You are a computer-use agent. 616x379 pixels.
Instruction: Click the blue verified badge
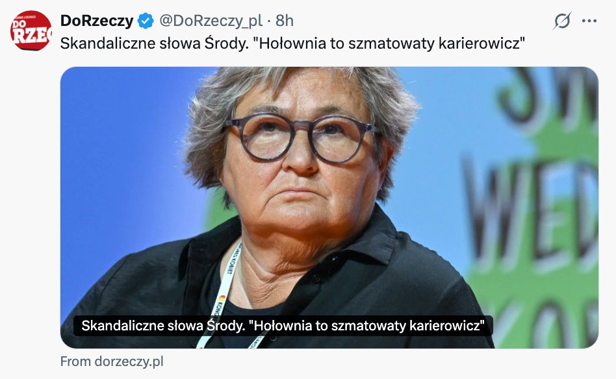pyautogui.click(x=146, y=21)
